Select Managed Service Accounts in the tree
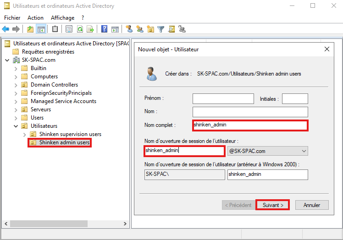The height and width of the screenshot is (240, 343). (63, 101)
